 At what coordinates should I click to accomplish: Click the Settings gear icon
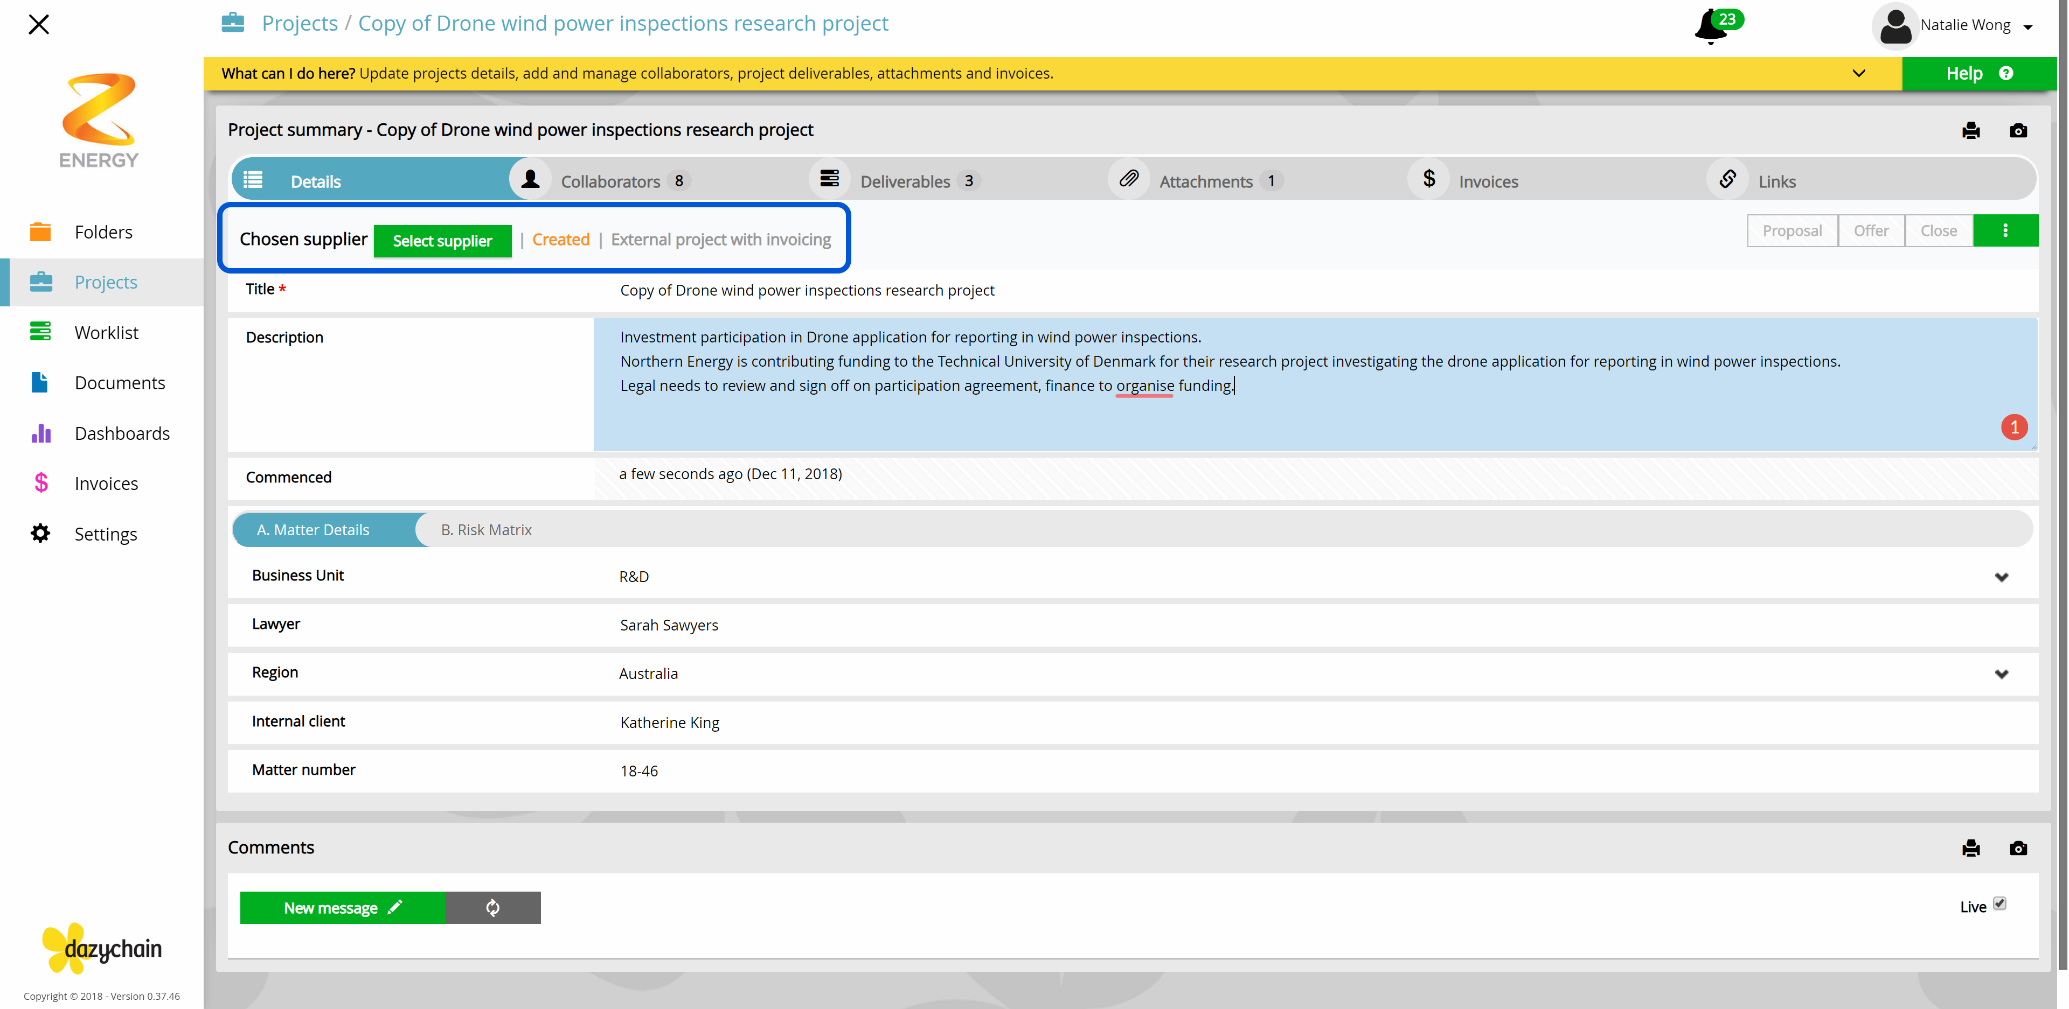[x=40, y=533]
